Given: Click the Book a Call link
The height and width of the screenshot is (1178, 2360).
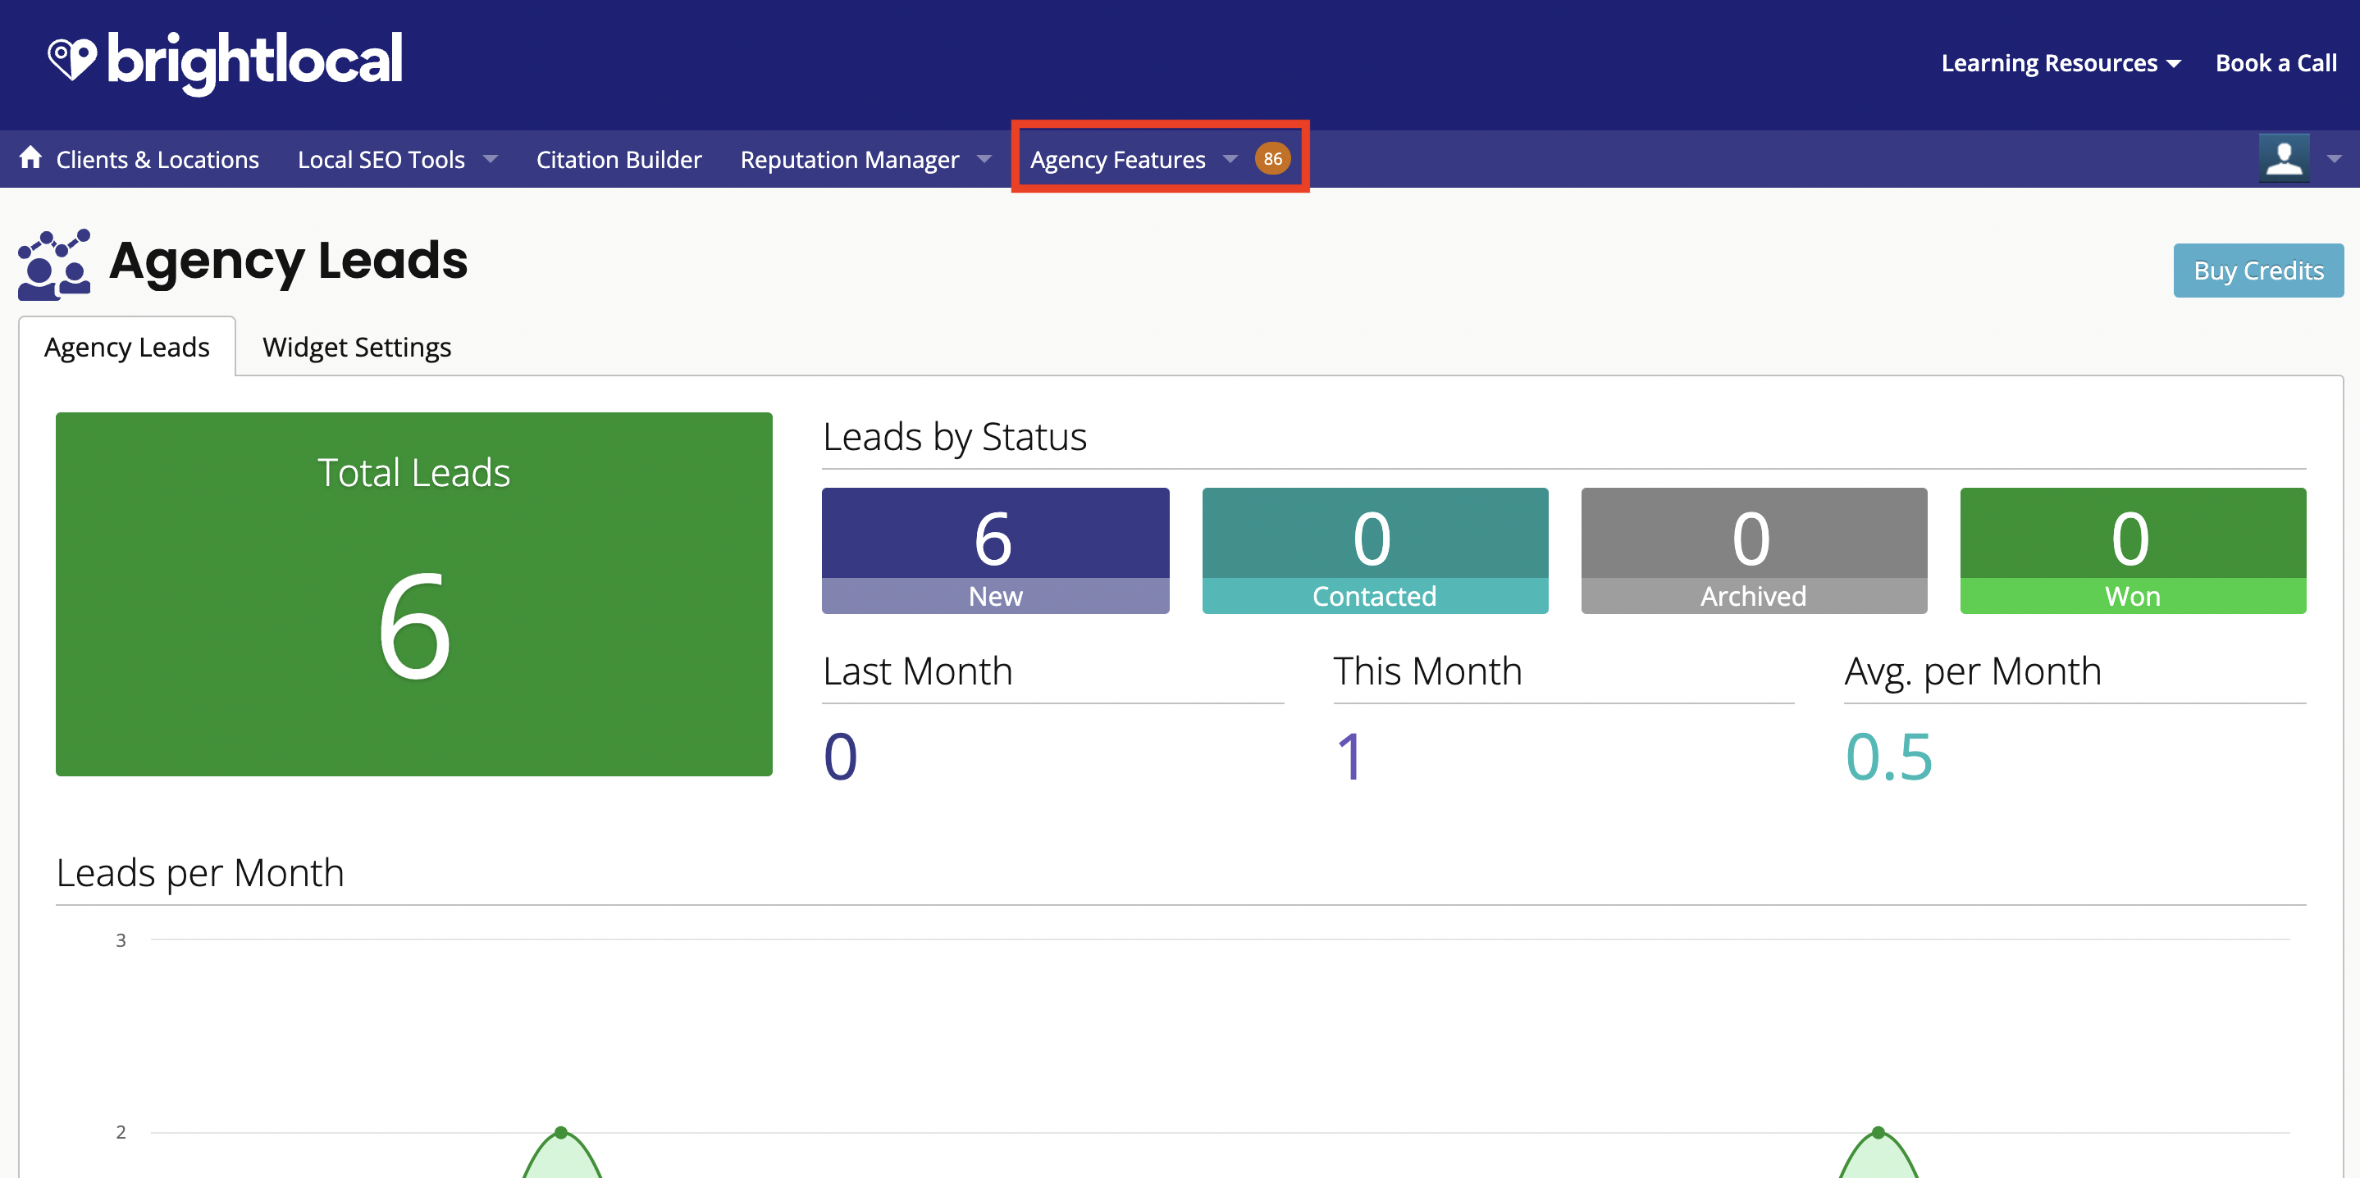Looking at the screenshot, I should tap(2276, 63).
